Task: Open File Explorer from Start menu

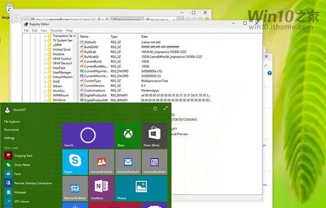Action: pos(12,122)
